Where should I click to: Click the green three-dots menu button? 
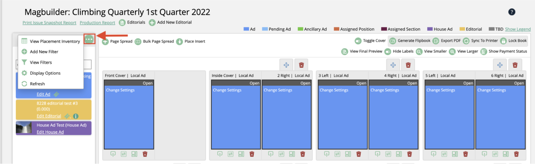89,39
